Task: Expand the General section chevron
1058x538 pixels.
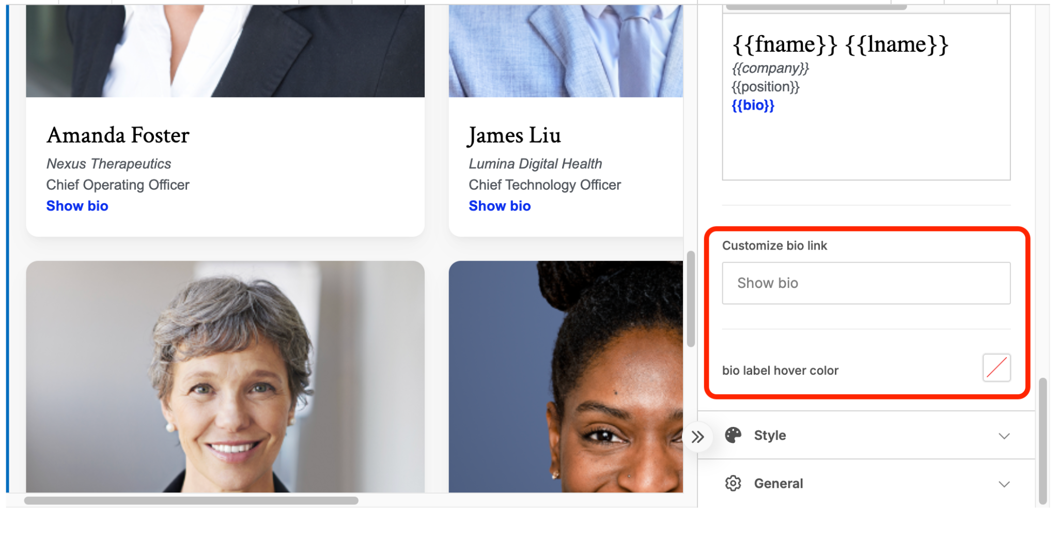Action: pyautogui.click(x=1004, y=484)
